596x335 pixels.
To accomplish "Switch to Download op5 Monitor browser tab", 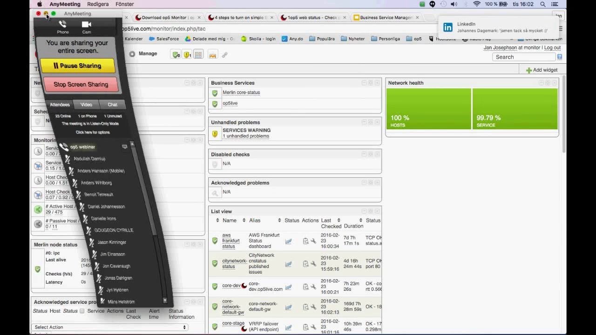I will [x=167, y=18].
